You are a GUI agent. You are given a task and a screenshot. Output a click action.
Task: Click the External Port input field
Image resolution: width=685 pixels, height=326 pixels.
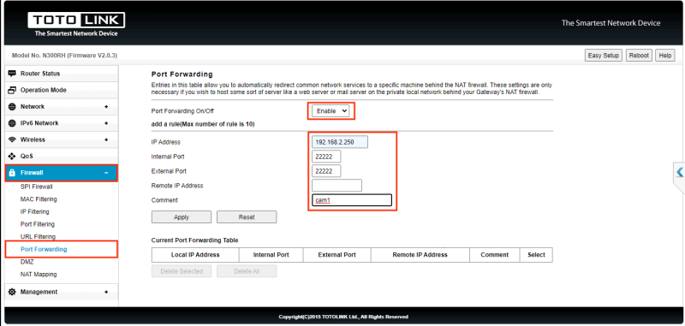click(326, 170)
